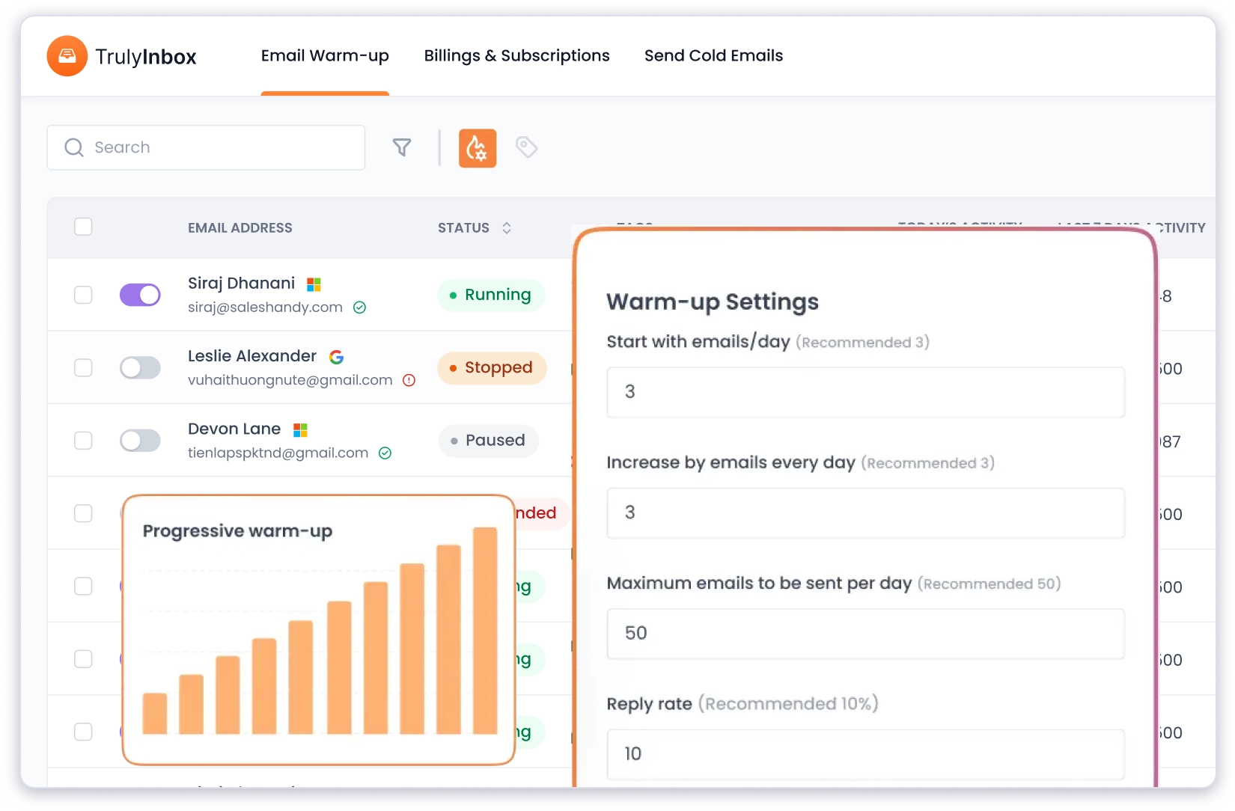Image resolution: width=1235 pixels, height=811 pixels.
Task: Click the search magnifier icon
Action: point(74,147)
